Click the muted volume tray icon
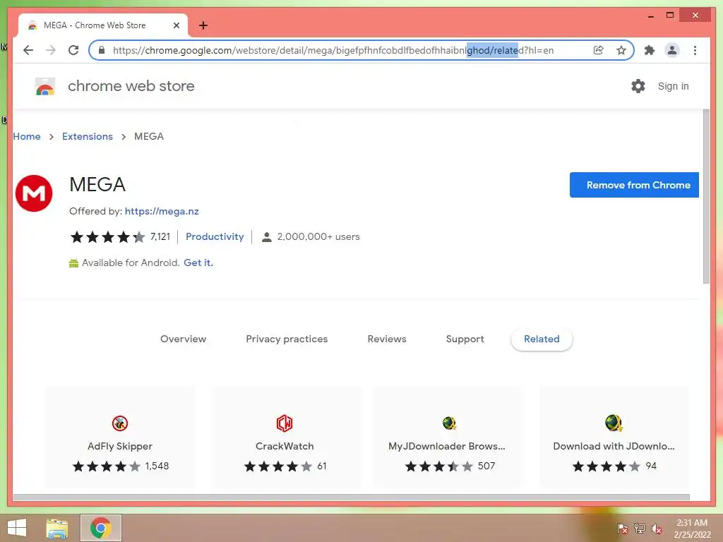 click(656, 528)
